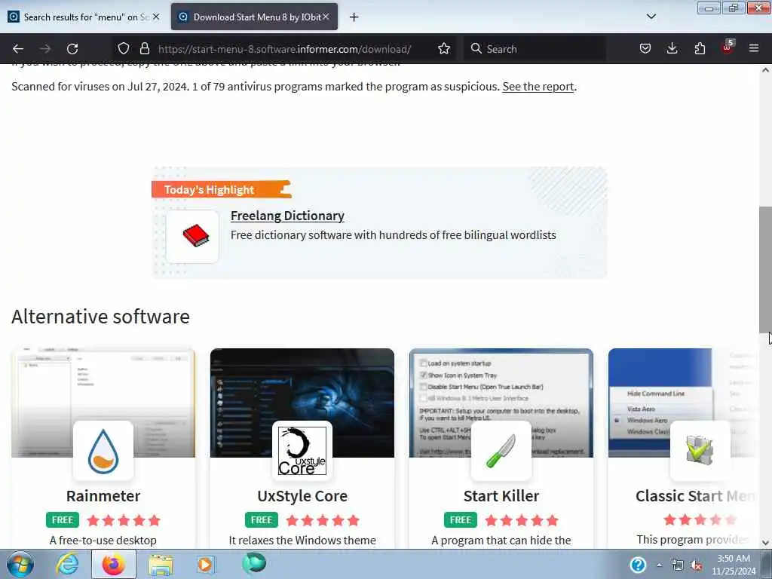This screenshot has width=772, height=579.
Task: Click the green globe taskbar icon
Action: click(254, 563)
